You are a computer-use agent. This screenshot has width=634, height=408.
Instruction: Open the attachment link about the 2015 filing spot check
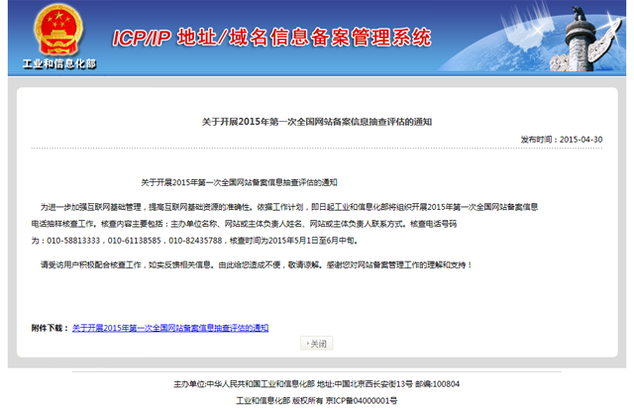coord(170,328)
